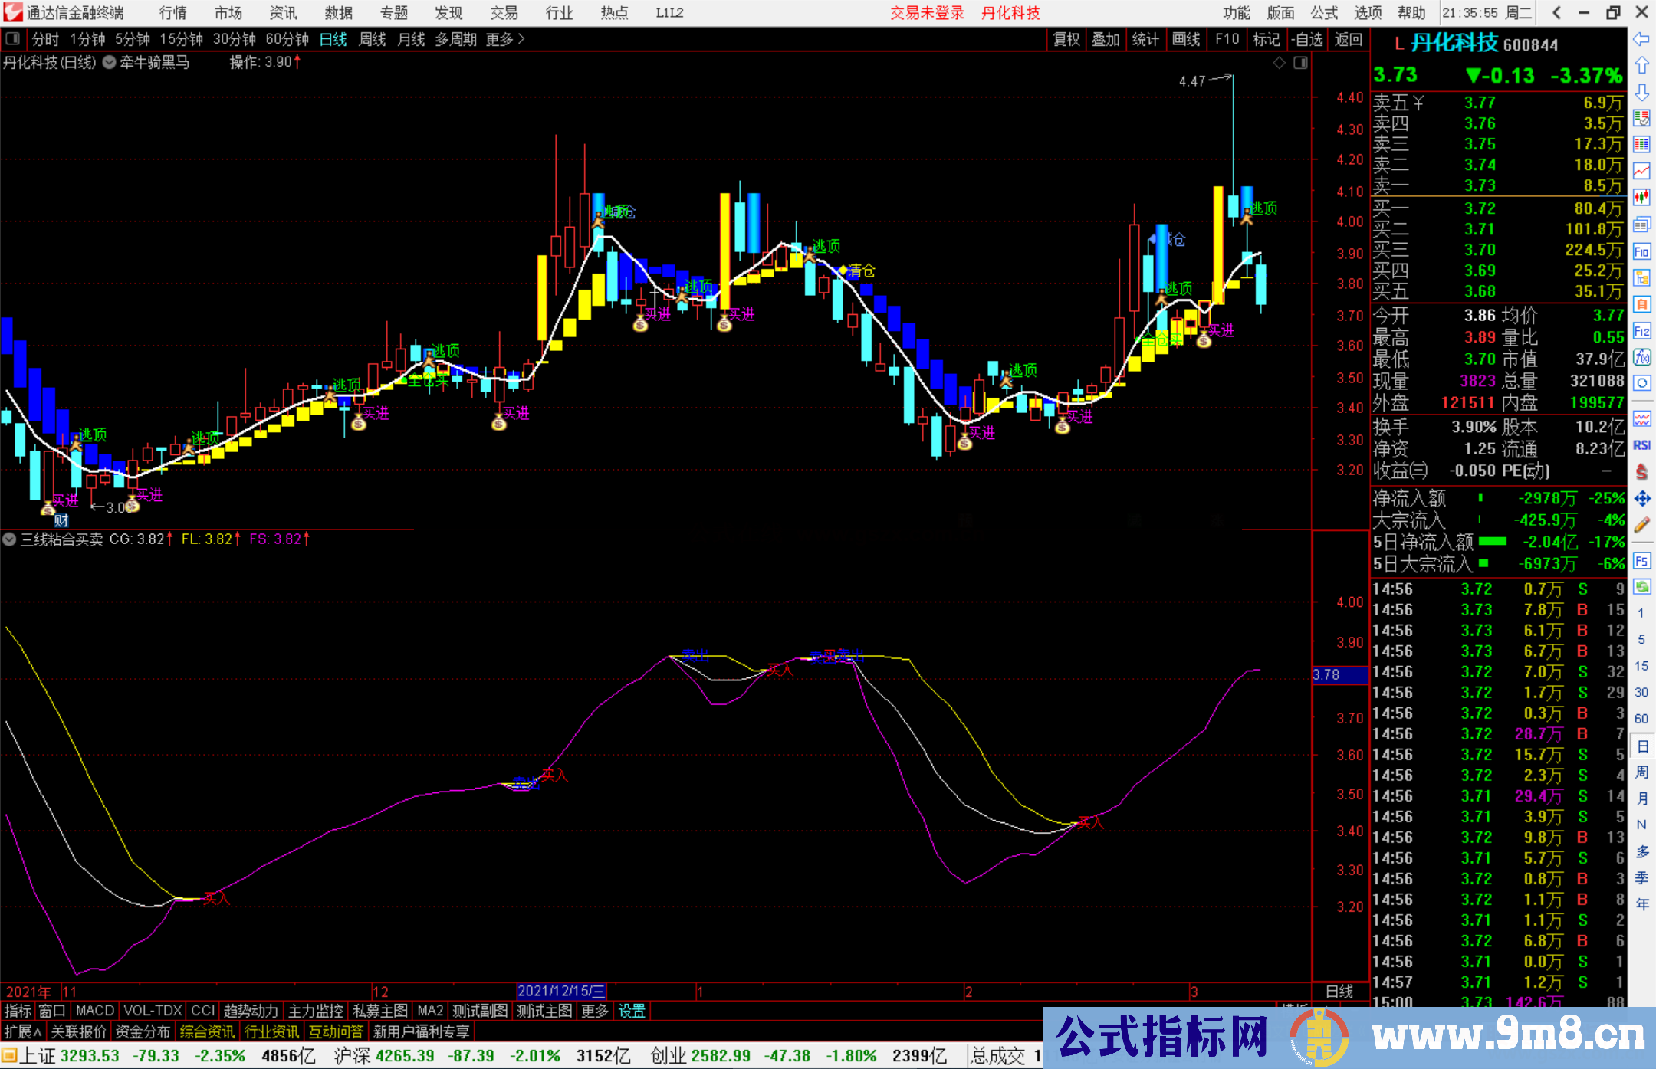The width and height of the screenshot is (1656, 1069).
Task: Open the 更多 indicator dropdown at bottom
Action: [594, 1012]
